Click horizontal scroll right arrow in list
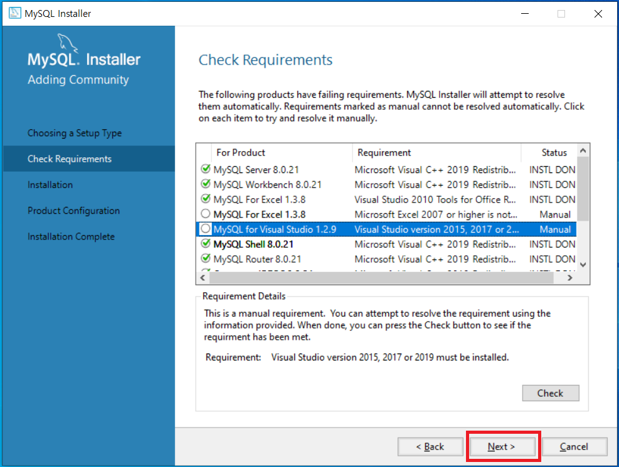 [x=569, y=278]
